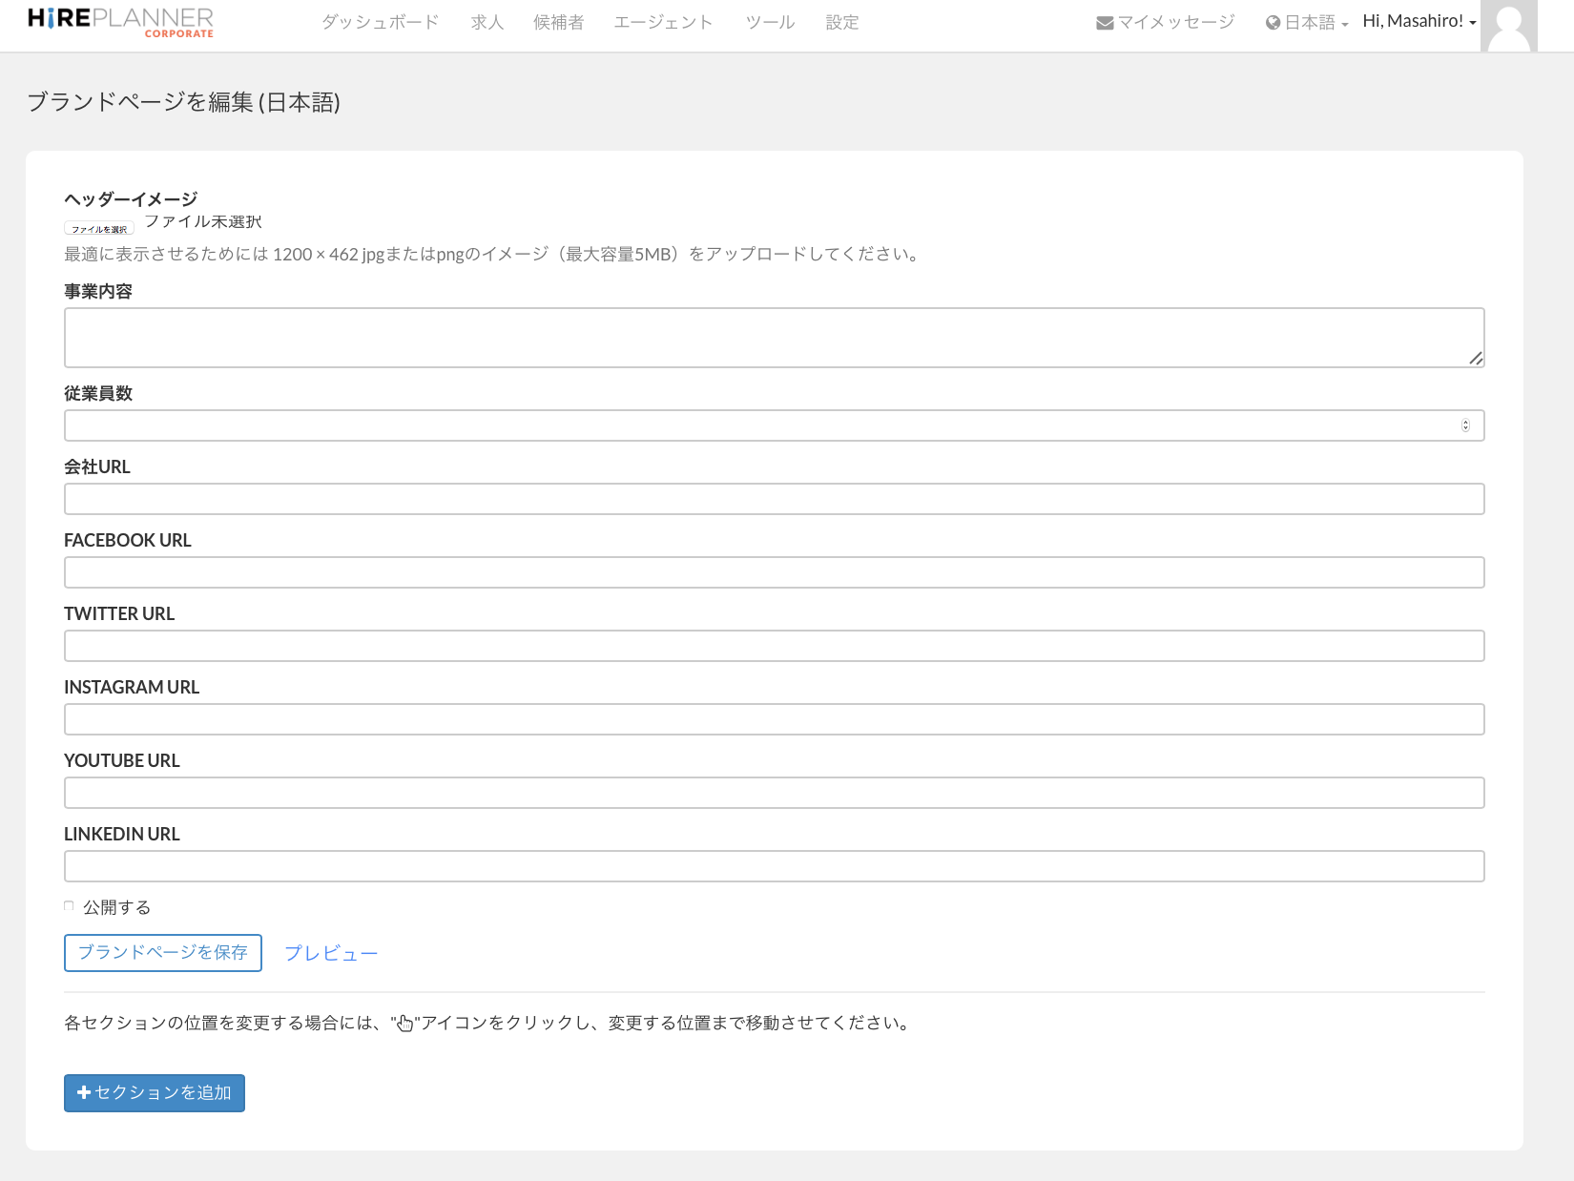This screenshot has width=1574, height=1181.
Task: Open the ダッシュボード menu item
Action: click(380, 23)
